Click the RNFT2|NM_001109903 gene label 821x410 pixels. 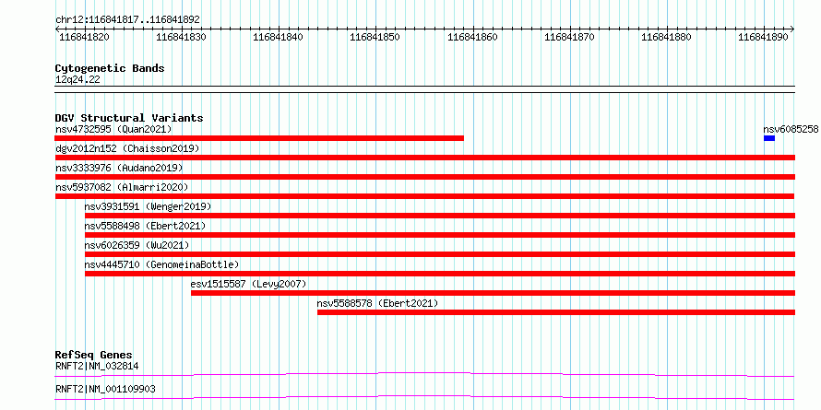(x=105, y=390)
